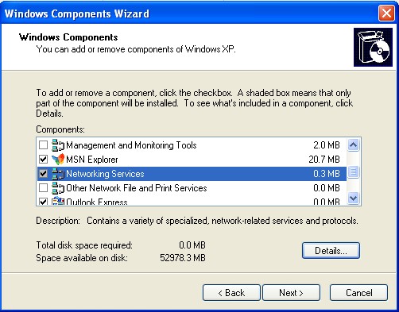Image resolution: width=399 pixels, height=312 pixels.
Task: Click the components list scroll up arrow
Action: pos(354,145)
